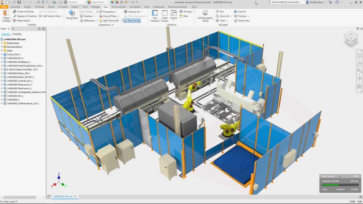Select Perspective projection mode
This screenshot has width=363, height=204.
click(x=107, y=12)
